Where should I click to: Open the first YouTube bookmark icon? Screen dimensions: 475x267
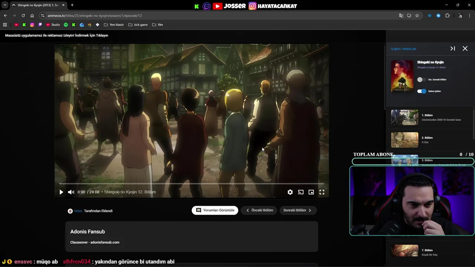coord(16,25)
